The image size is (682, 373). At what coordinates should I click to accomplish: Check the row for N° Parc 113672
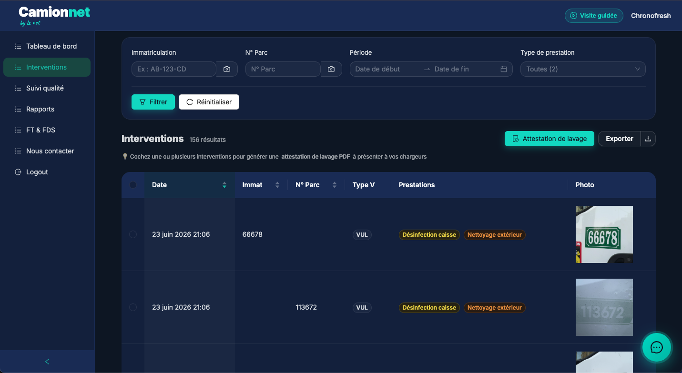coord(133,307)
